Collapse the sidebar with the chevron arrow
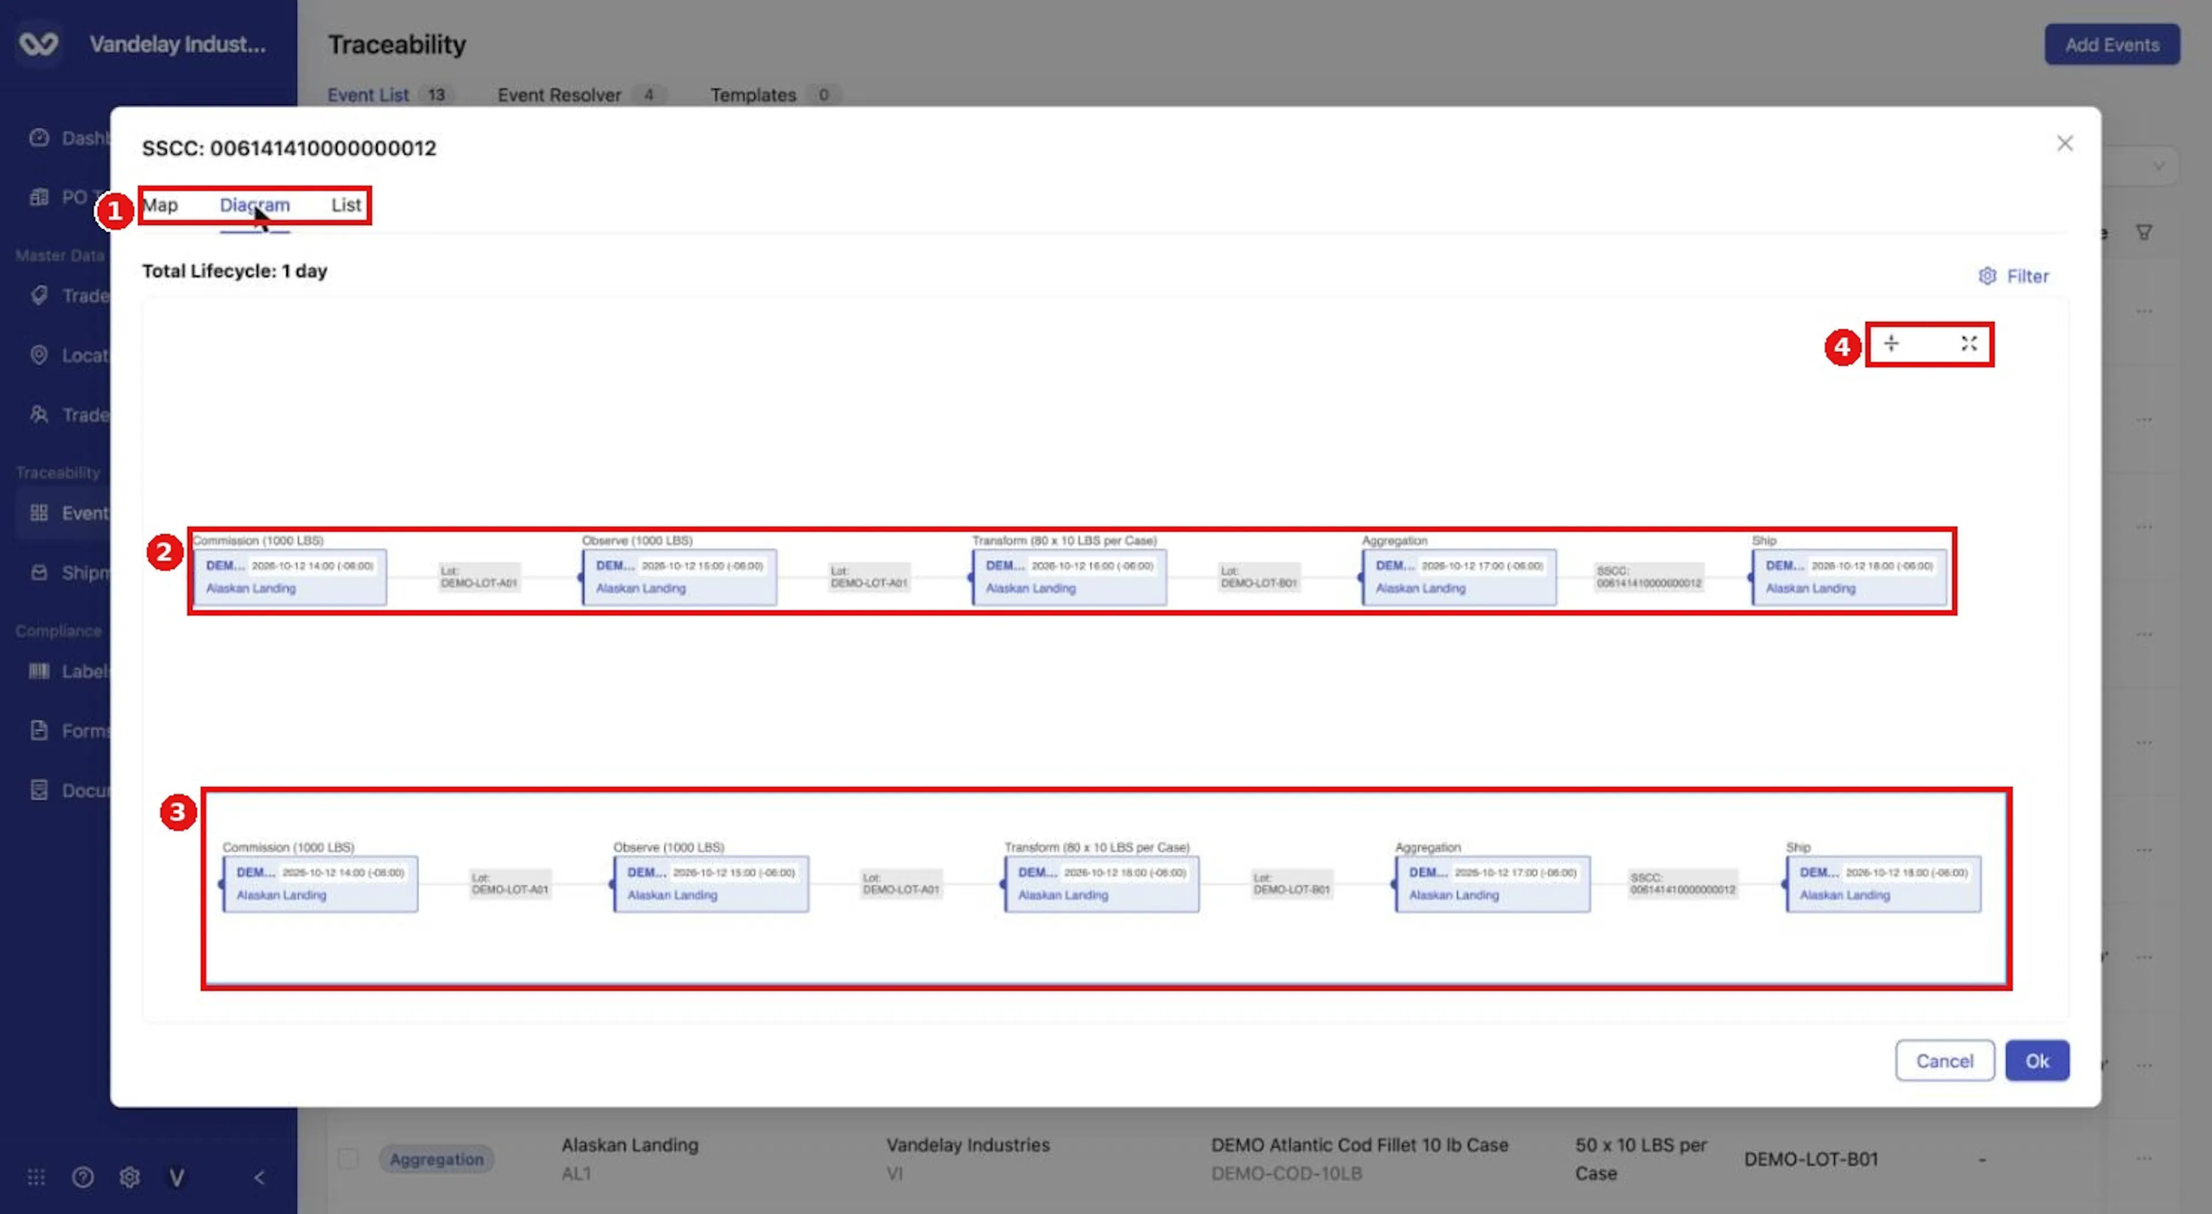Viewport: 2212px width, 1214px height. pos(259,1176)
